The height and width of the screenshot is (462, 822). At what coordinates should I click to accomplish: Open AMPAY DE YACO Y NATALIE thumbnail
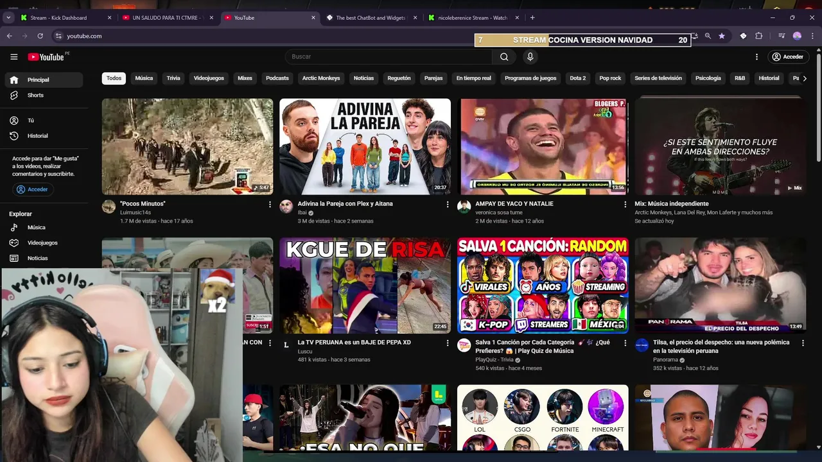[543, 146]
